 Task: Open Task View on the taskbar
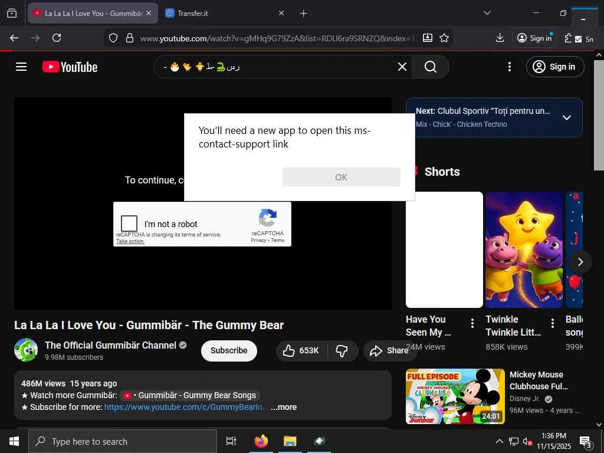231,441
